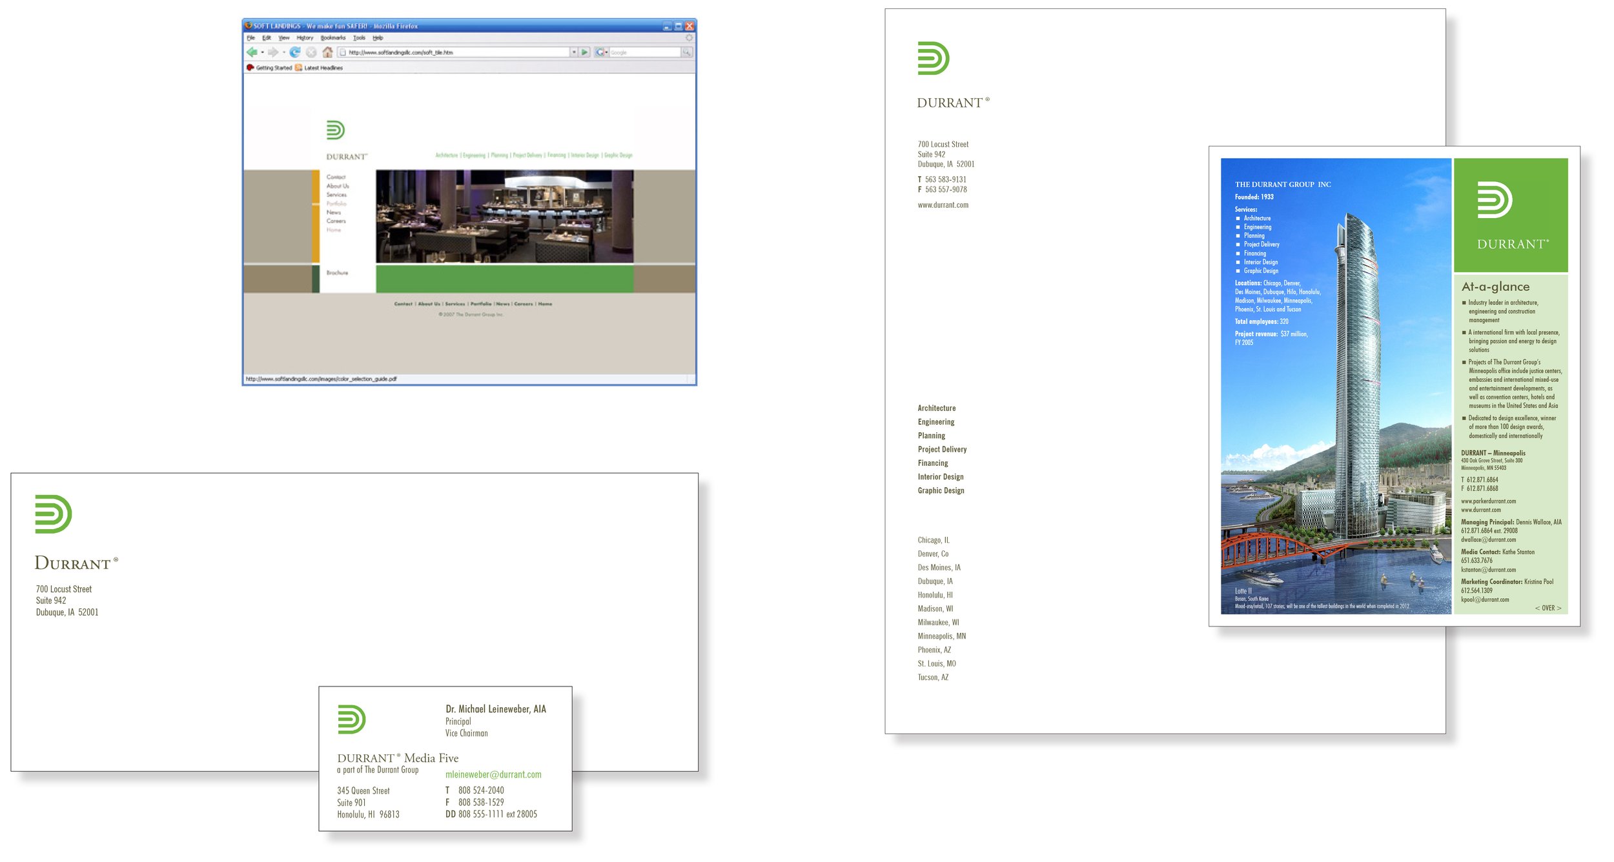Click the footer Home link
The width and height of the screenshot is (1614, 862).
point(545,304)
